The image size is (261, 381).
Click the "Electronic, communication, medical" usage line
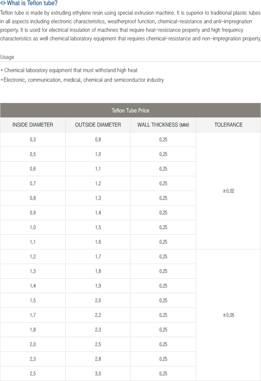click(84, 80)
